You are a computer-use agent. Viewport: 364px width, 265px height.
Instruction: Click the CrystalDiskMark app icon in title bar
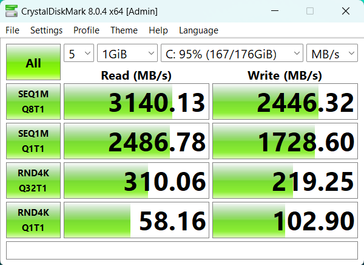tap(12, 11)
